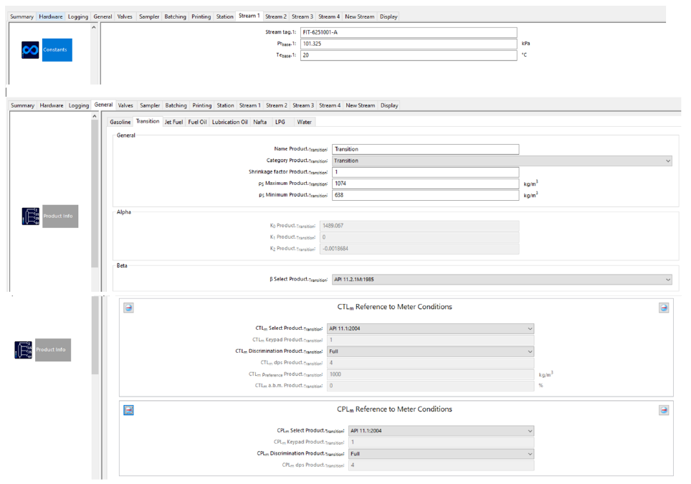Image resolution: width=691 pixels, height=484 pixels.
Task: Open the Jet Fuel product tab
Action: 173,122
